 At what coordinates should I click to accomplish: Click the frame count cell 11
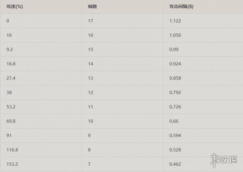[90, 107]
